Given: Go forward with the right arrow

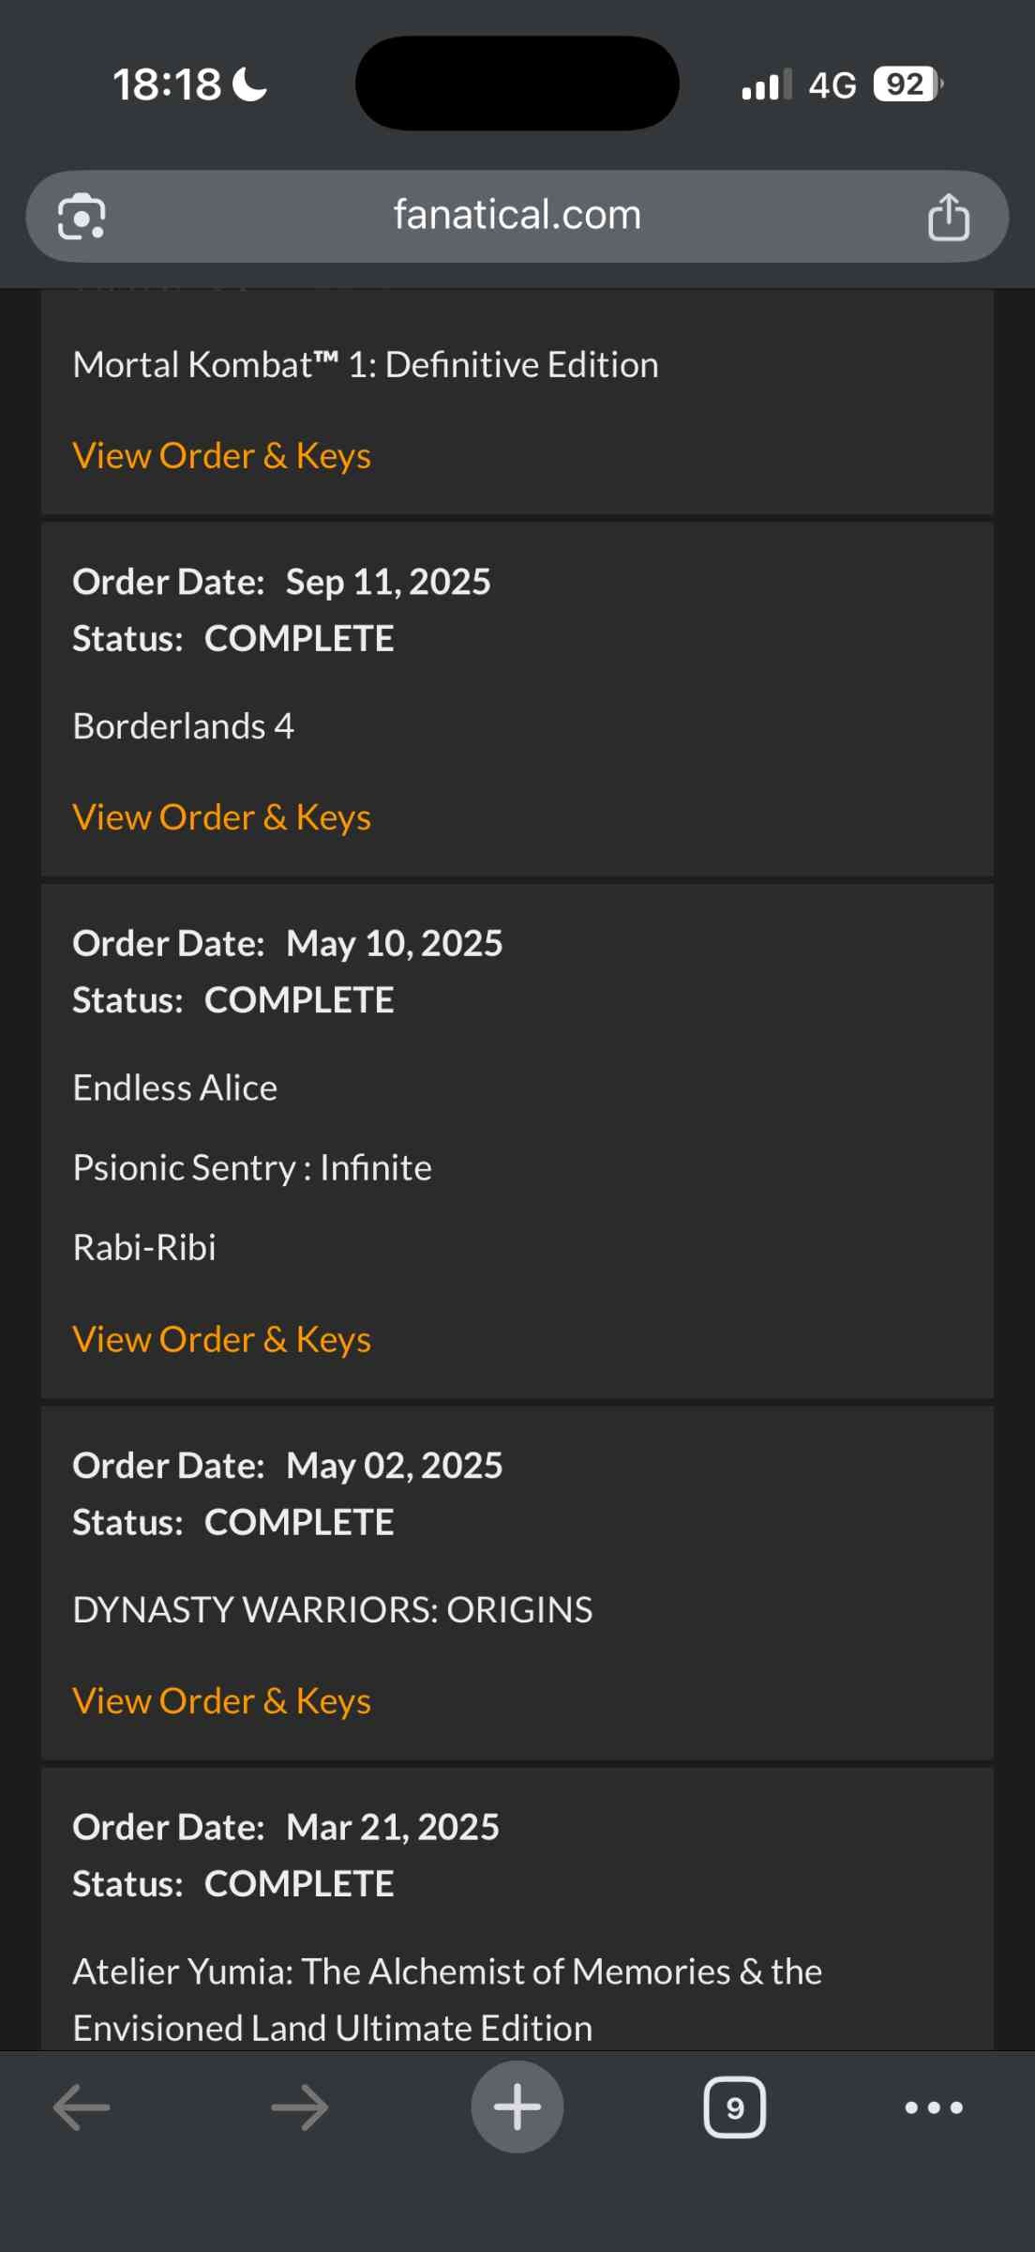Looking at the screenshot, I should click(x=300, y=2107).
